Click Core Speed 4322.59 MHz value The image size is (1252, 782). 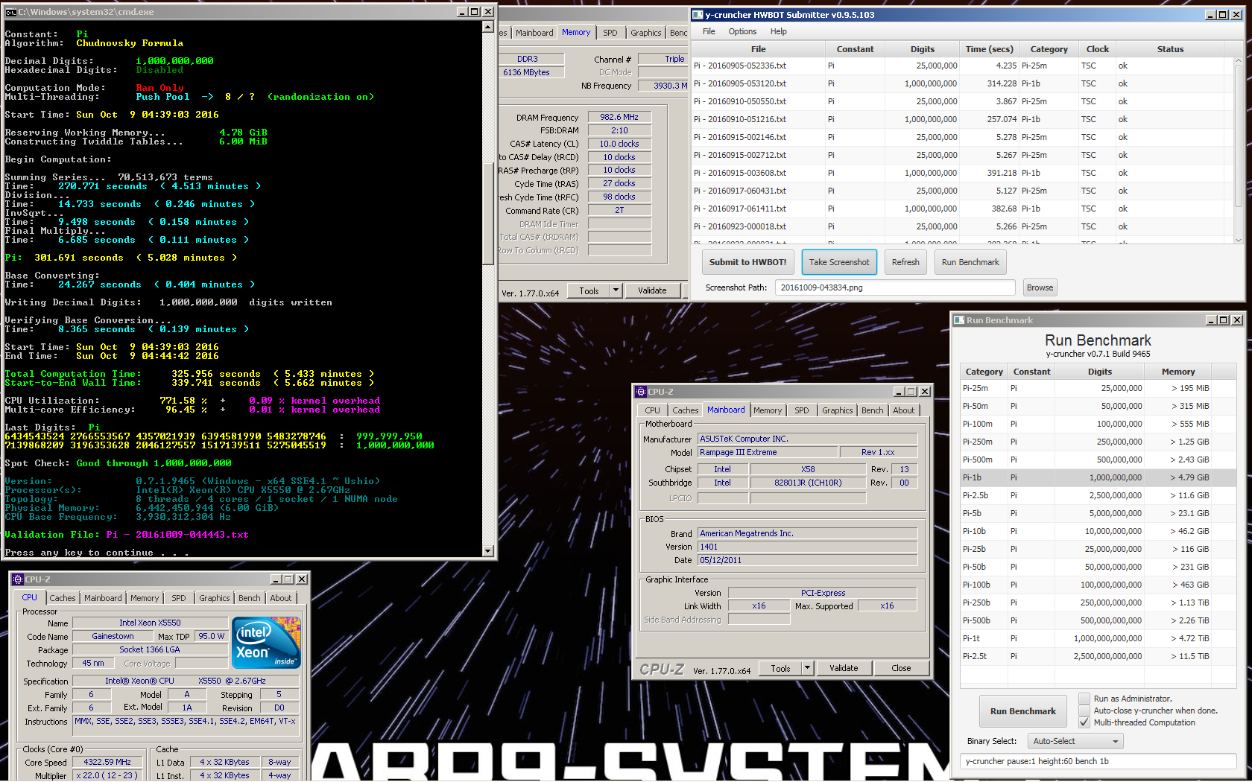coord(107,762)
